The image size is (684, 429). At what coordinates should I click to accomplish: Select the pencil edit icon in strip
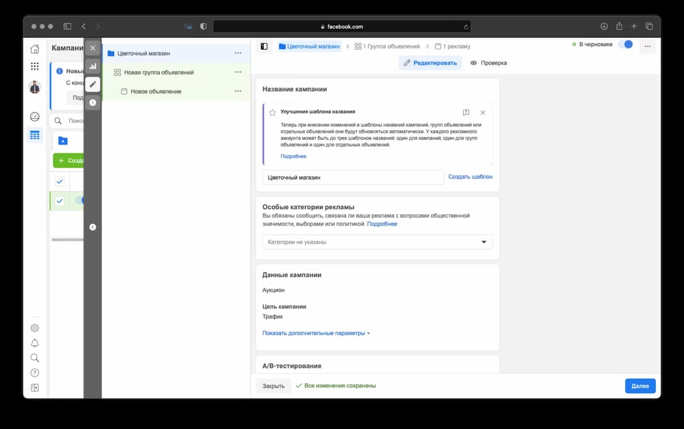click(92, 84)
